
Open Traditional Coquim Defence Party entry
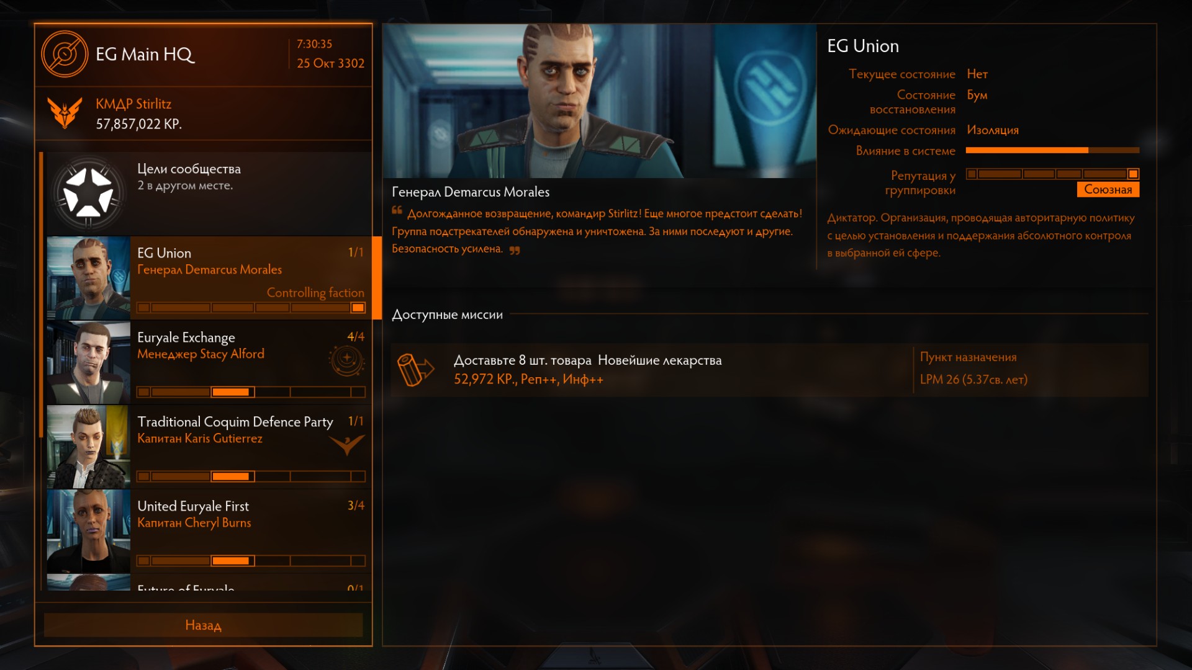[209, 447]
